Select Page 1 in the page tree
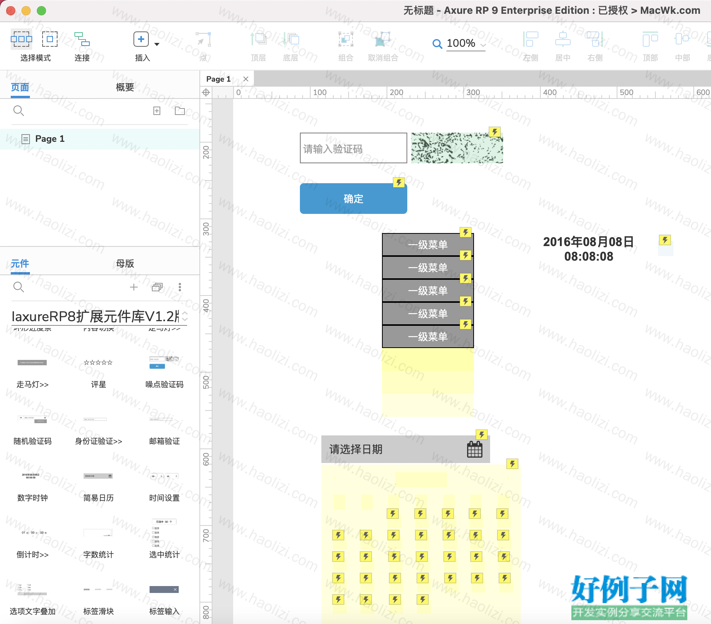 100,139
